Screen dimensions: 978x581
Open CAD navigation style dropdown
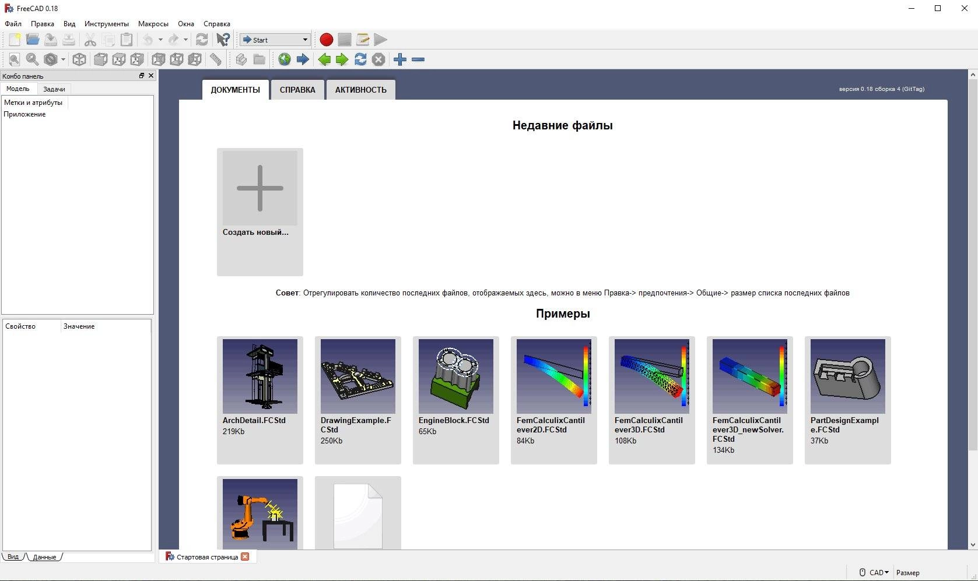pyautogui.click(x=874, y=572)
